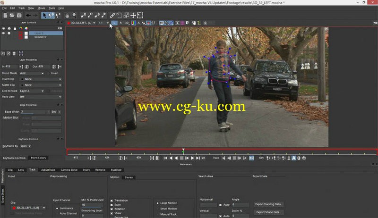Select the Scale tool in toolbar

[x=126, y=16]
